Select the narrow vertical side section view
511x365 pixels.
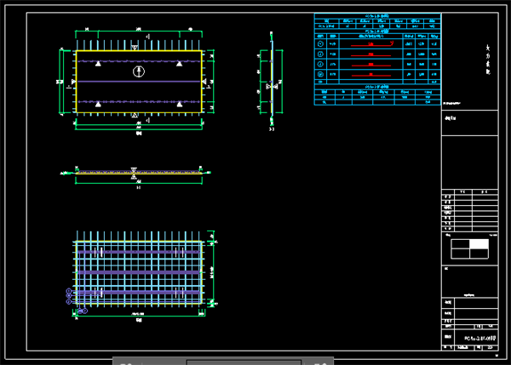tap(271, 80)
